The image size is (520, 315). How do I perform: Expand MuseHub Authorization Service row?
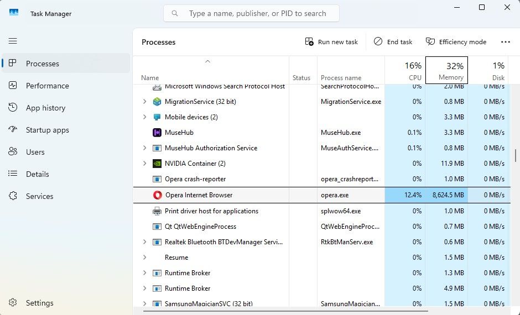[x=144, y=148]
